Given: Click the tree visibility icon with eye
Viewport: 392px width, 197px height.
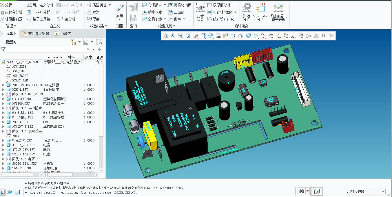Looking at the screenshot, I should (99, 42).
